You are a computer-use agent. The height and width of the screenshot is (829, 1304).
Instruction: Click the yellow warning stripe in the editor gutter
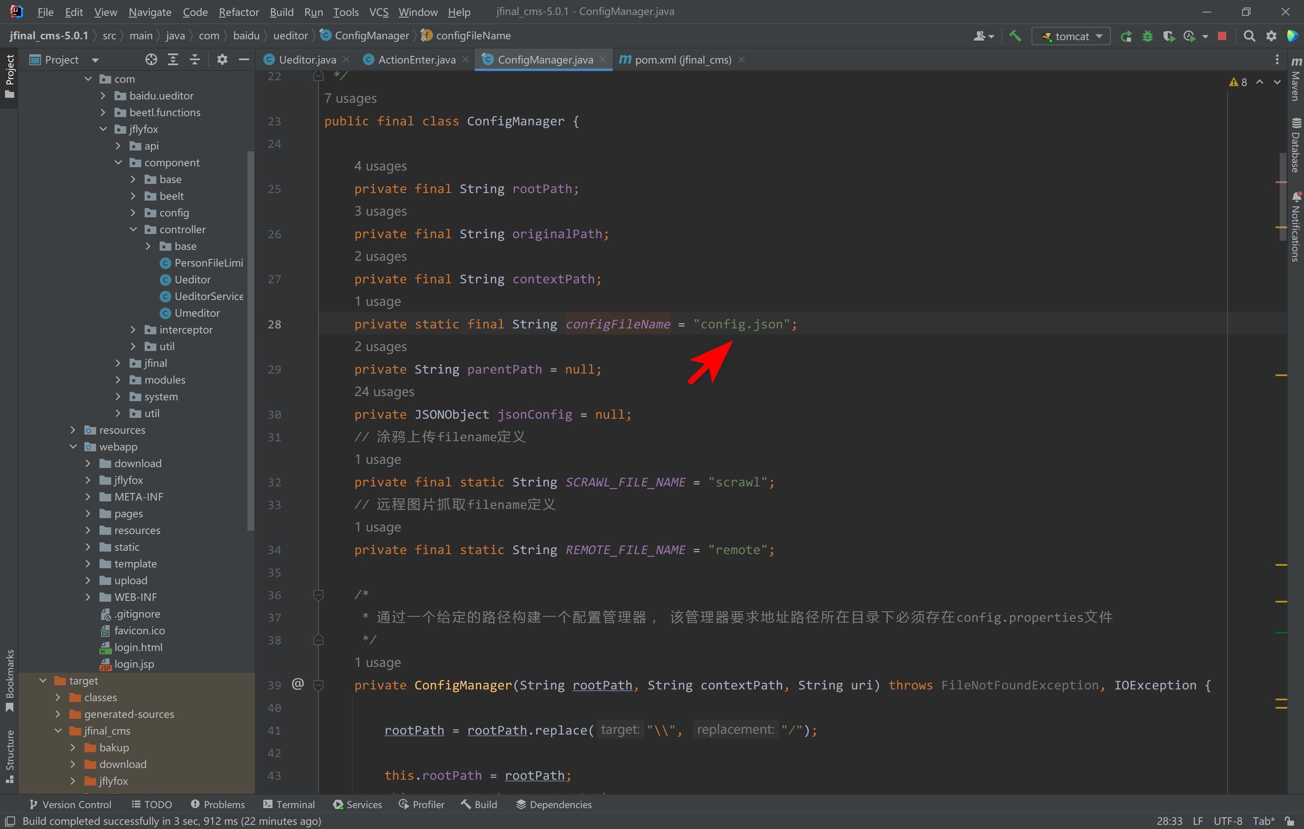click(x=1281, y=375)
